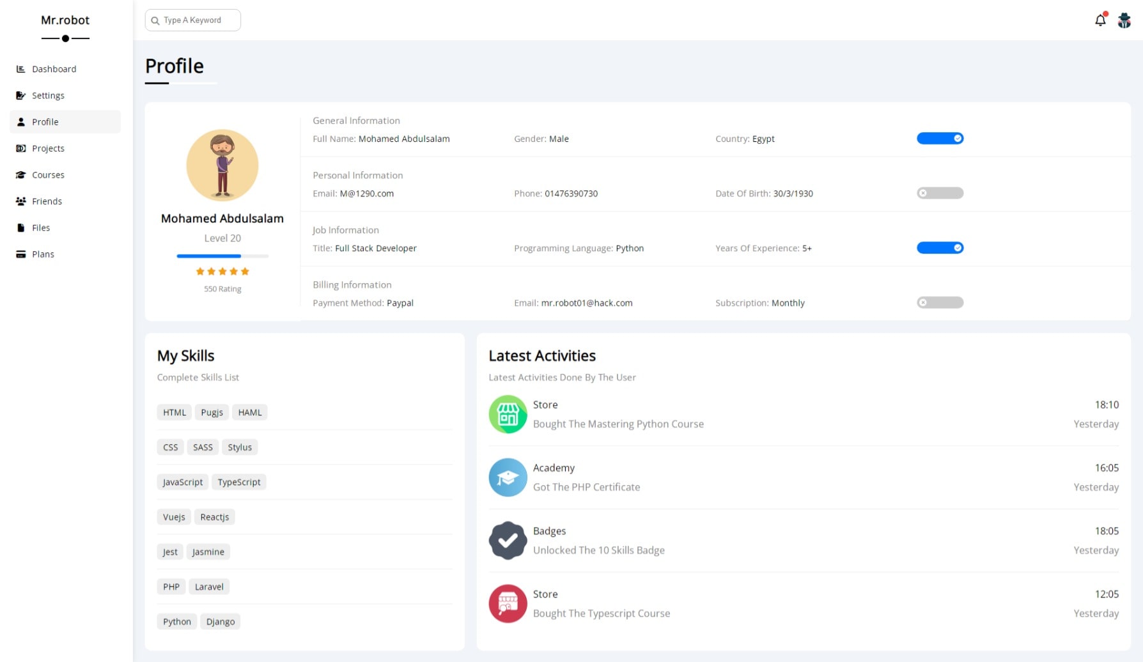The image size is (1143, 662).
Task: Open the user avatar icon in header
Action: tap(1124, 20)
